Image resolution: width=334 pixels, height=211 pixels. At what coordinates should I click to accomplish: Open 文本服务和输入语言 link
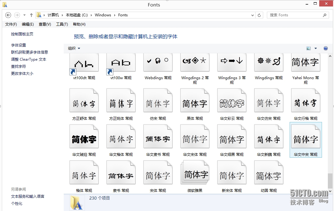[28, 197]
